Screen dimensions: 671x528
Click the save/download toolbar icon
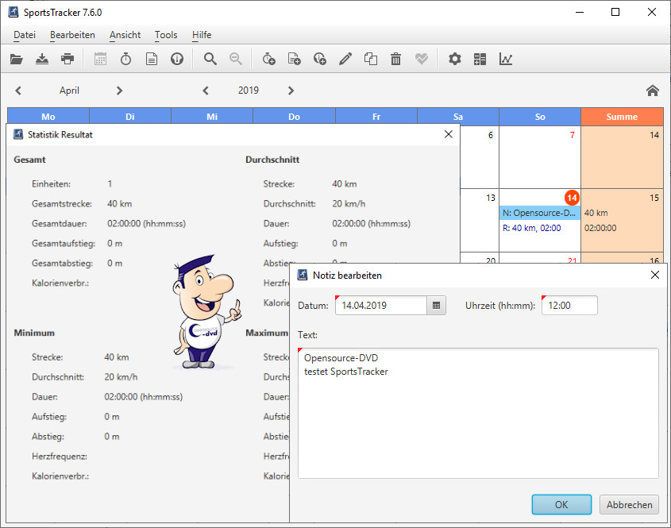pyautogui.click(x=42, y=59)
